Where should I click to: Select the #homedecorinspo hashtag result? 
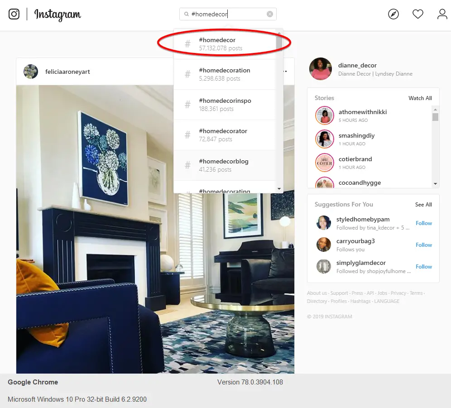(x=225, y=105)
